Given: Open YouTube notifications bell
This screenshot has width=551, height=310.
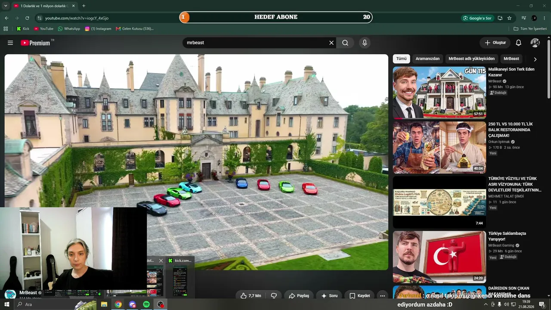Looking at the screenshot, I should tap(519, 43).
